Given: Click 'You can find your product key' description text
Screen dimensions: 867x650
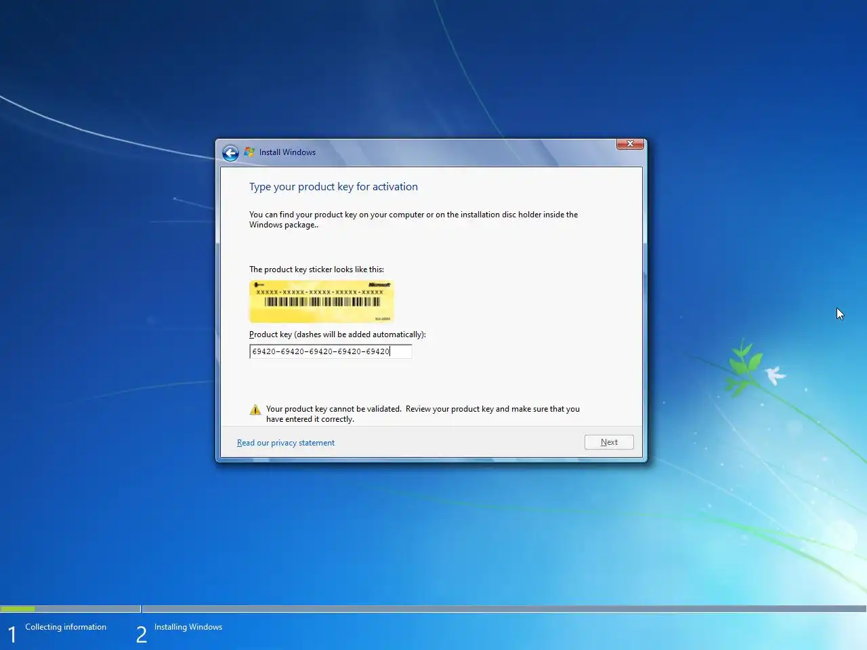Looking at the screenshot, I should [x=413, y=219].
